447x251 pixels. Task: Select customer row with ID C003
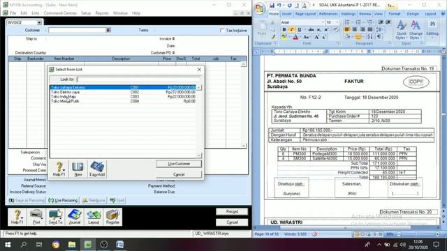(x=123, y=96)
